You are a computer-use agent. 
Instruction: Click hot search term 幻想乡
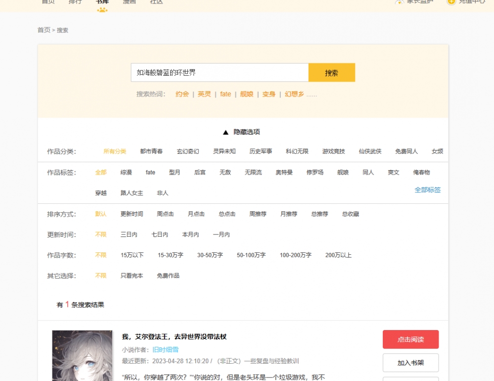coord(294,94)
